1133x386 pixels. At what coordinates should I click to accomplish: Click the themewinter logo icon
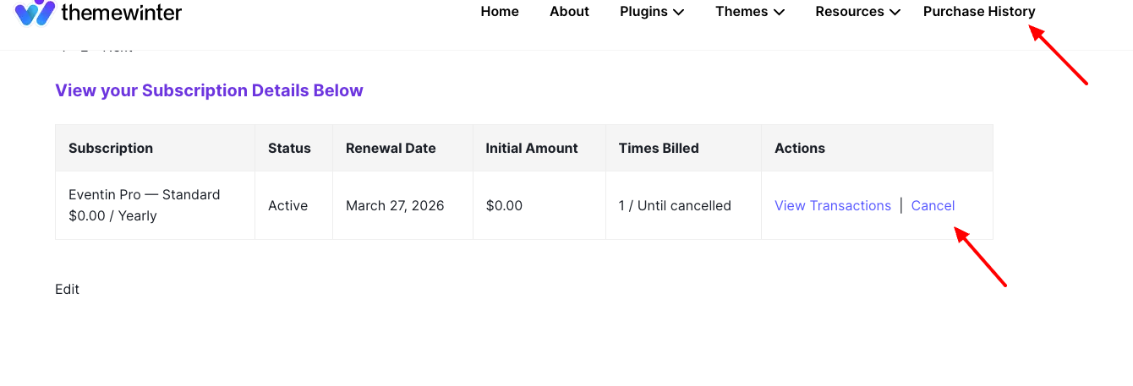(x=35, y=13)
